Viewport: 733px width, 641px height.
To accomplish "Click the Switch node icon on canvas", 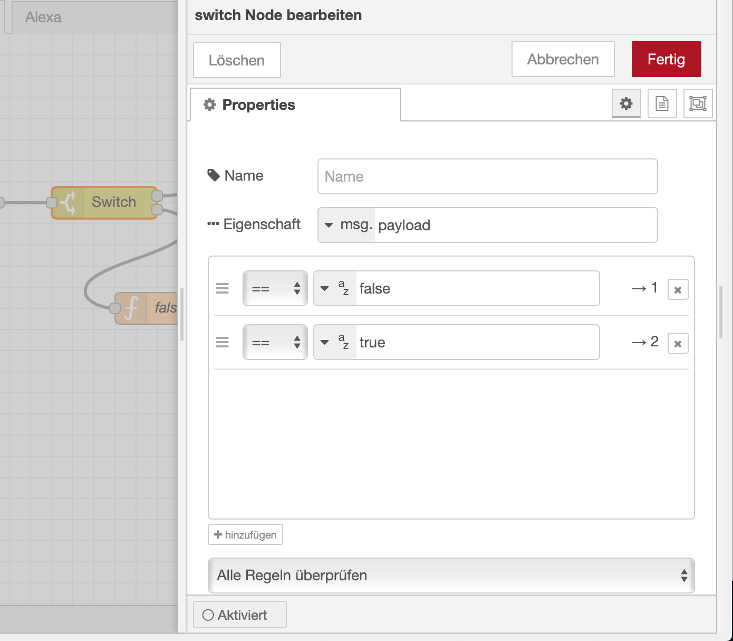I will coord(68,203).
